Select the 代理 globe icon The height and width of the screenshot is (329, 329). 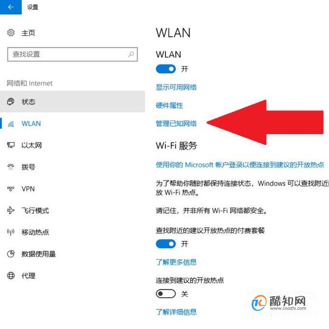click(11, 275)
